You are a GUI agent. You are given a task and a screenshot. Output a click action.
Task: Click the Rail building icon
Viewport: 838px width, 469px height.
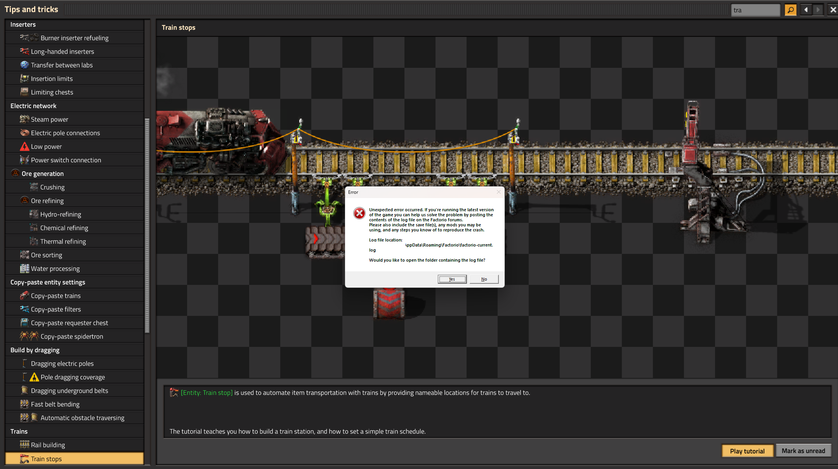pyautogui.click(x=24, y=445)
